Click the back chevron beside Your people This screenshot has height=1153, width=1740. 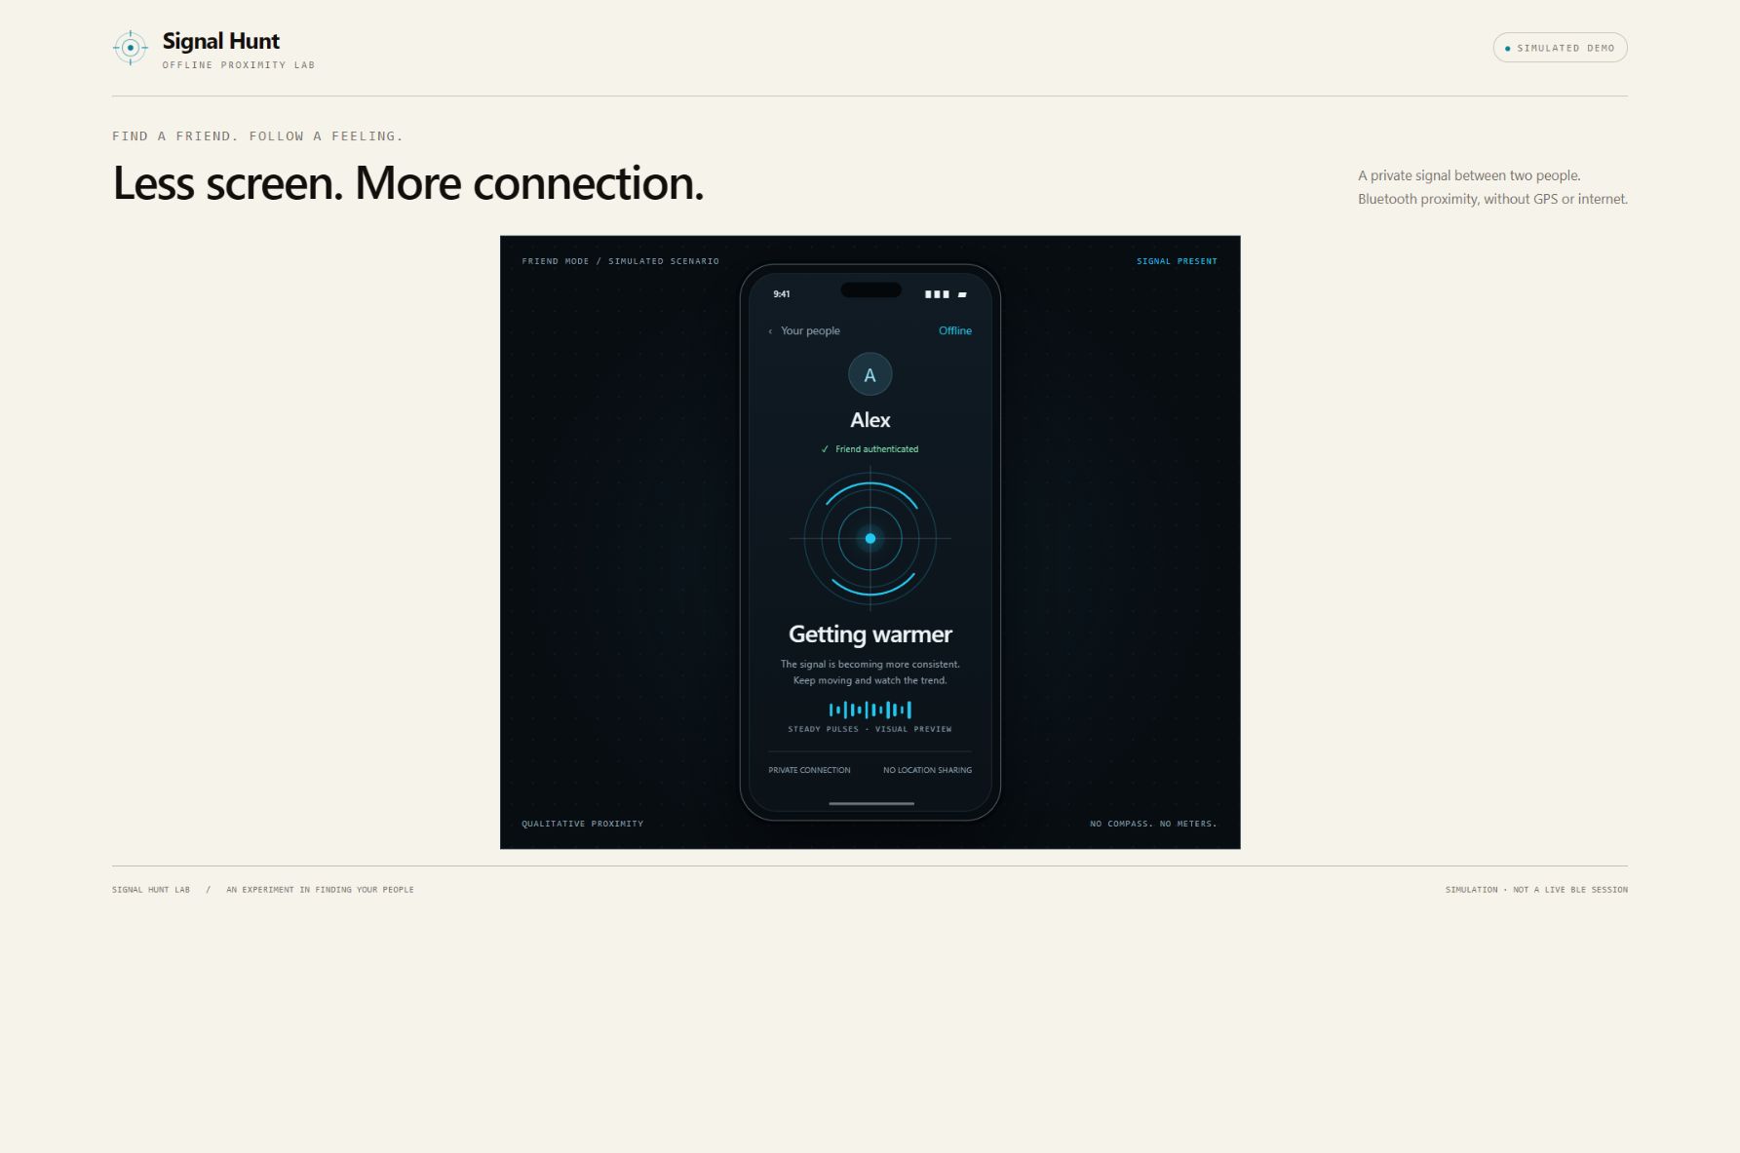(770, 331)
